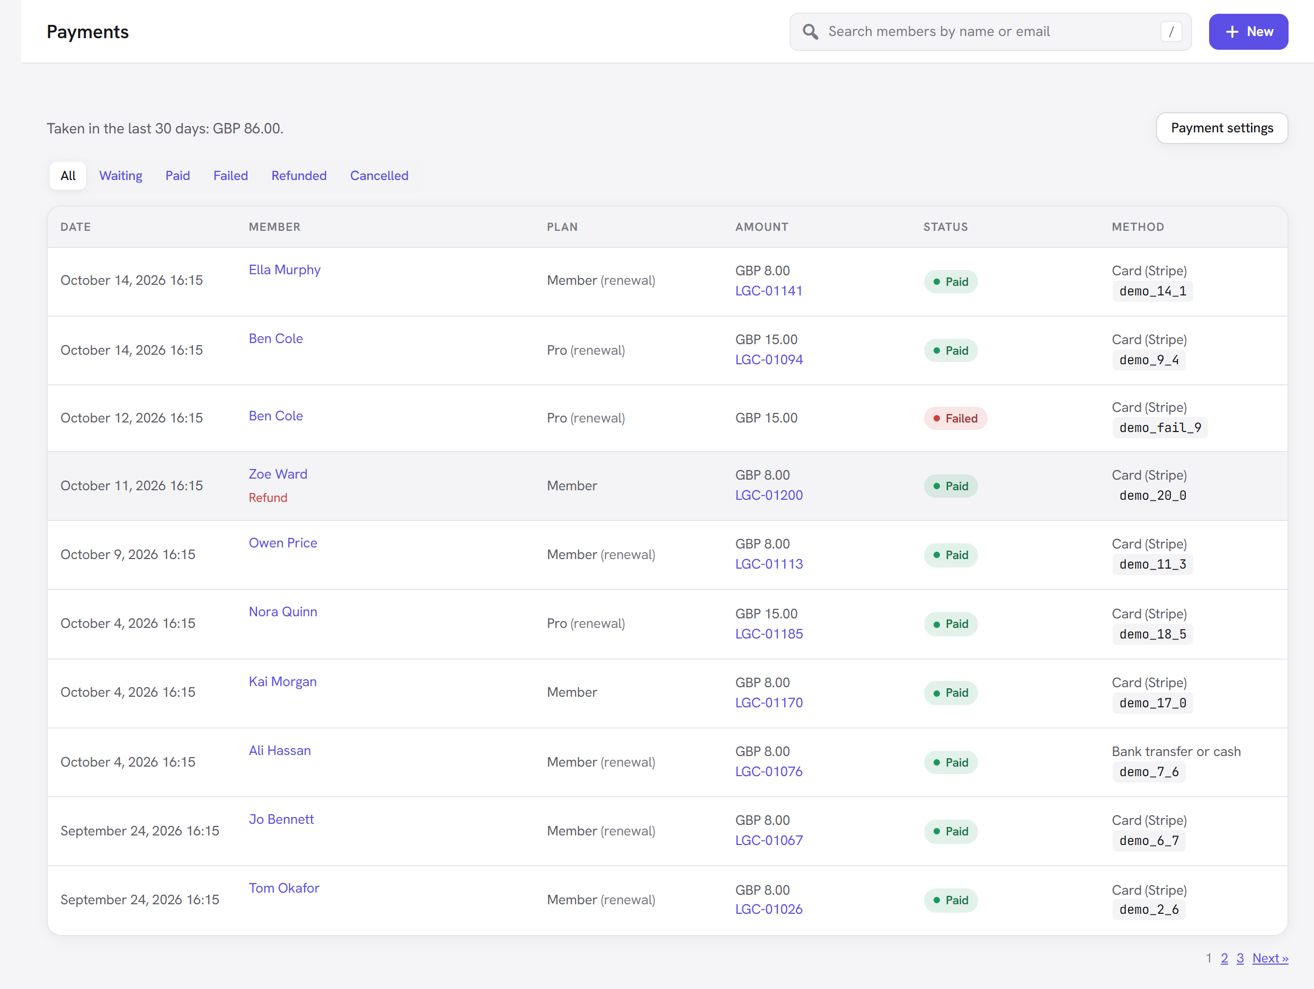1314x989 pixels.
Task: Click the New button
Action: tap(1248, 31)
